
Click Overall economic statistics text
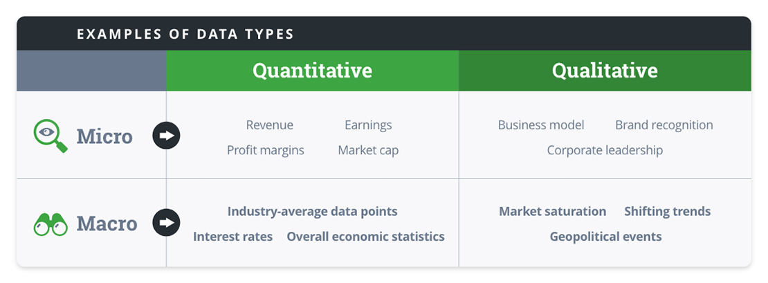pos(366,237)
